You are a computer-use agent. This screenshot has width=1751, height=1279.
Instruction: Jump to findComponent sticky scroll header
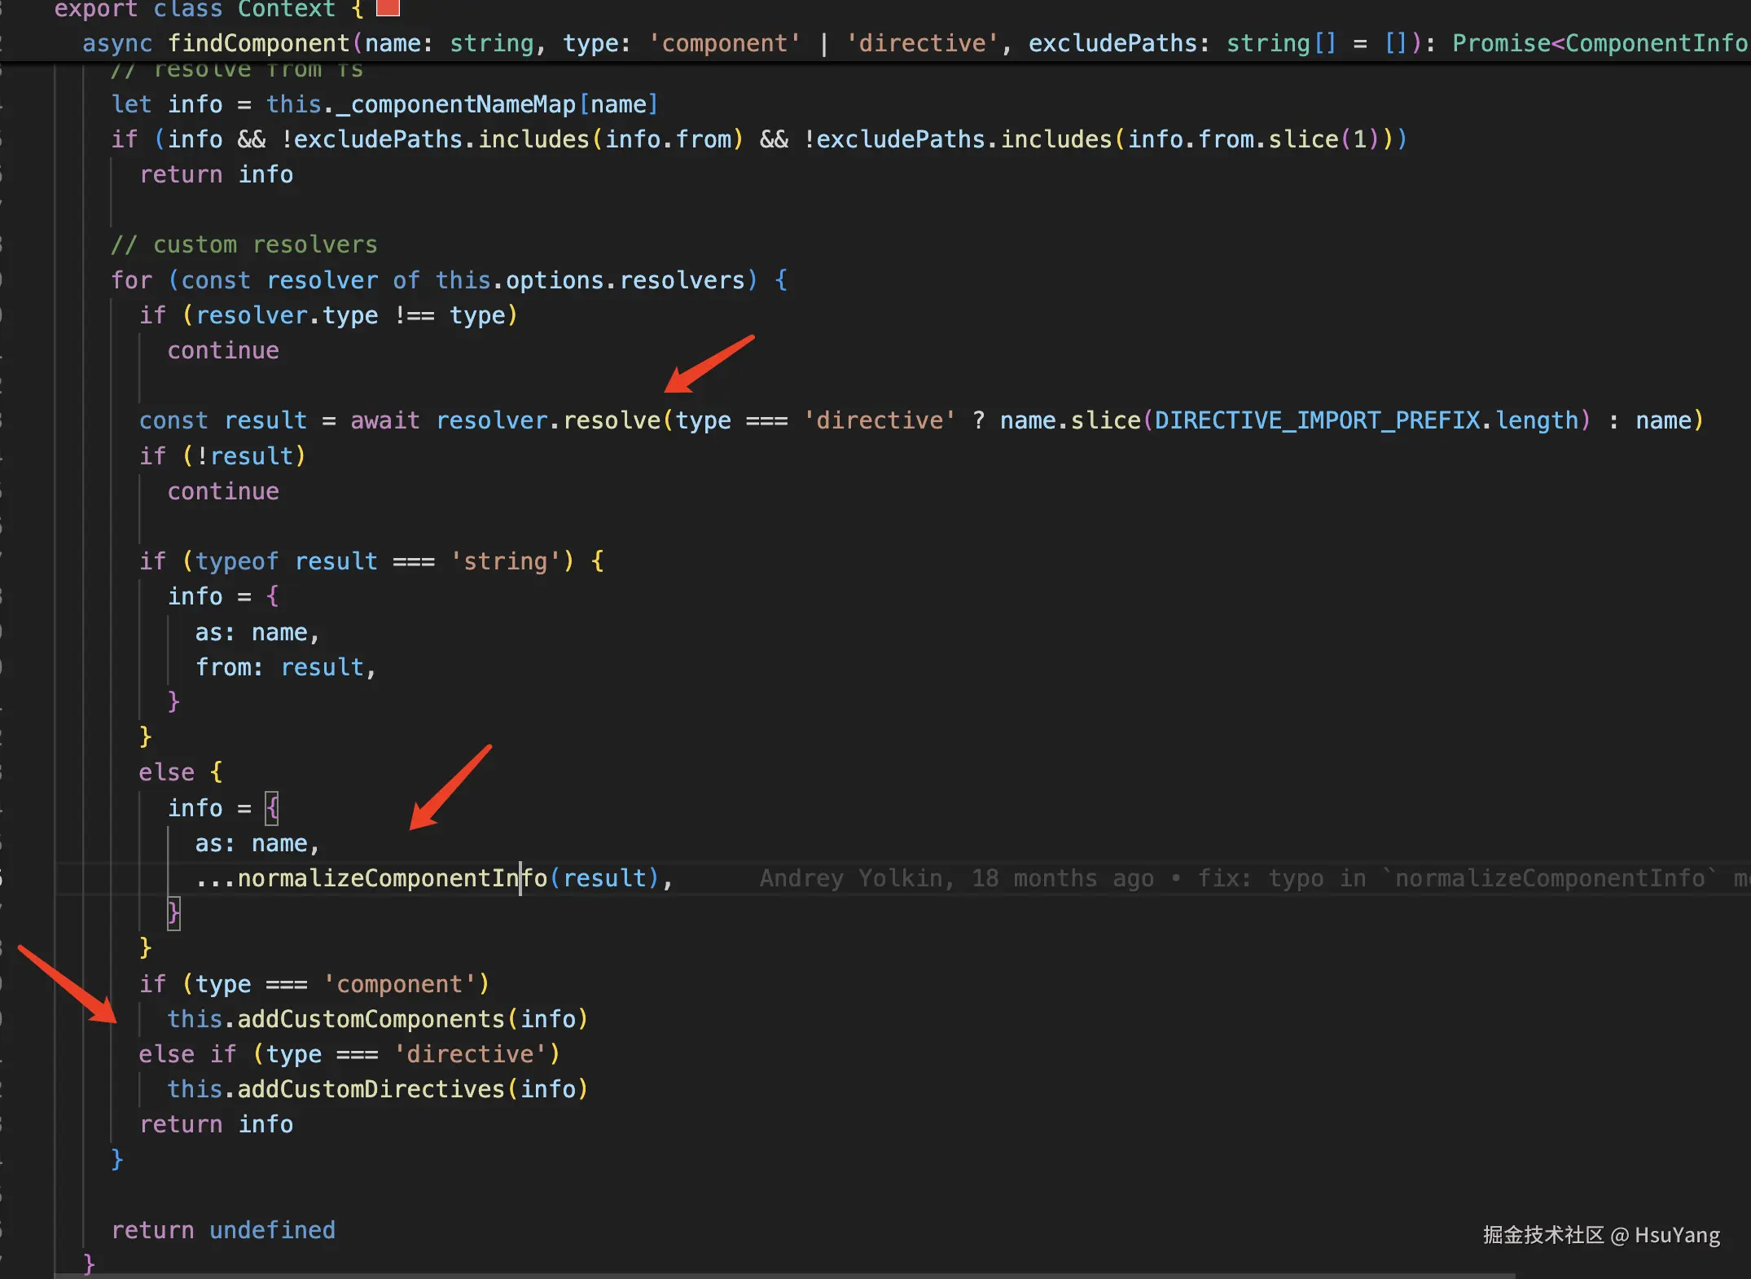click(258, 43)
